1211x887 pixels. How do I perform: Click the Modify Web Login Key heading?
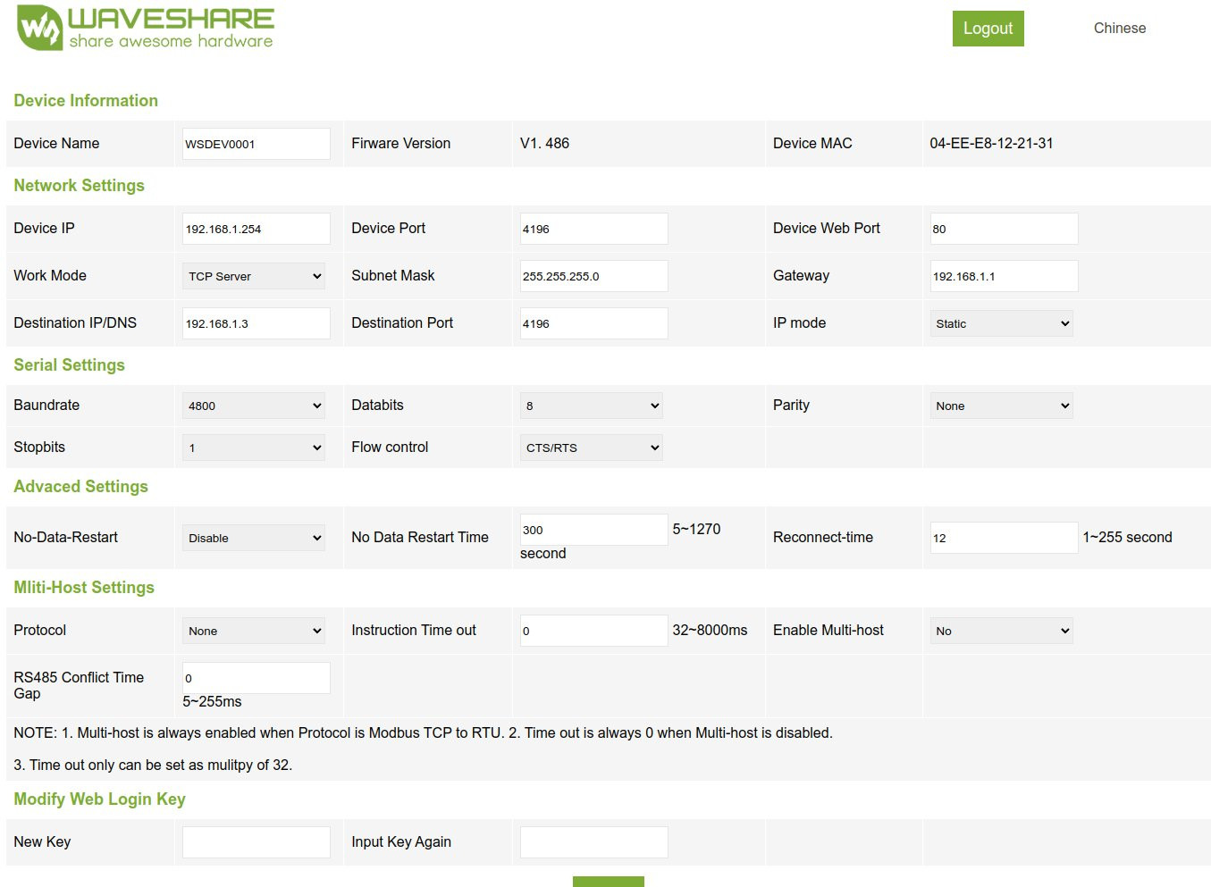99,799
